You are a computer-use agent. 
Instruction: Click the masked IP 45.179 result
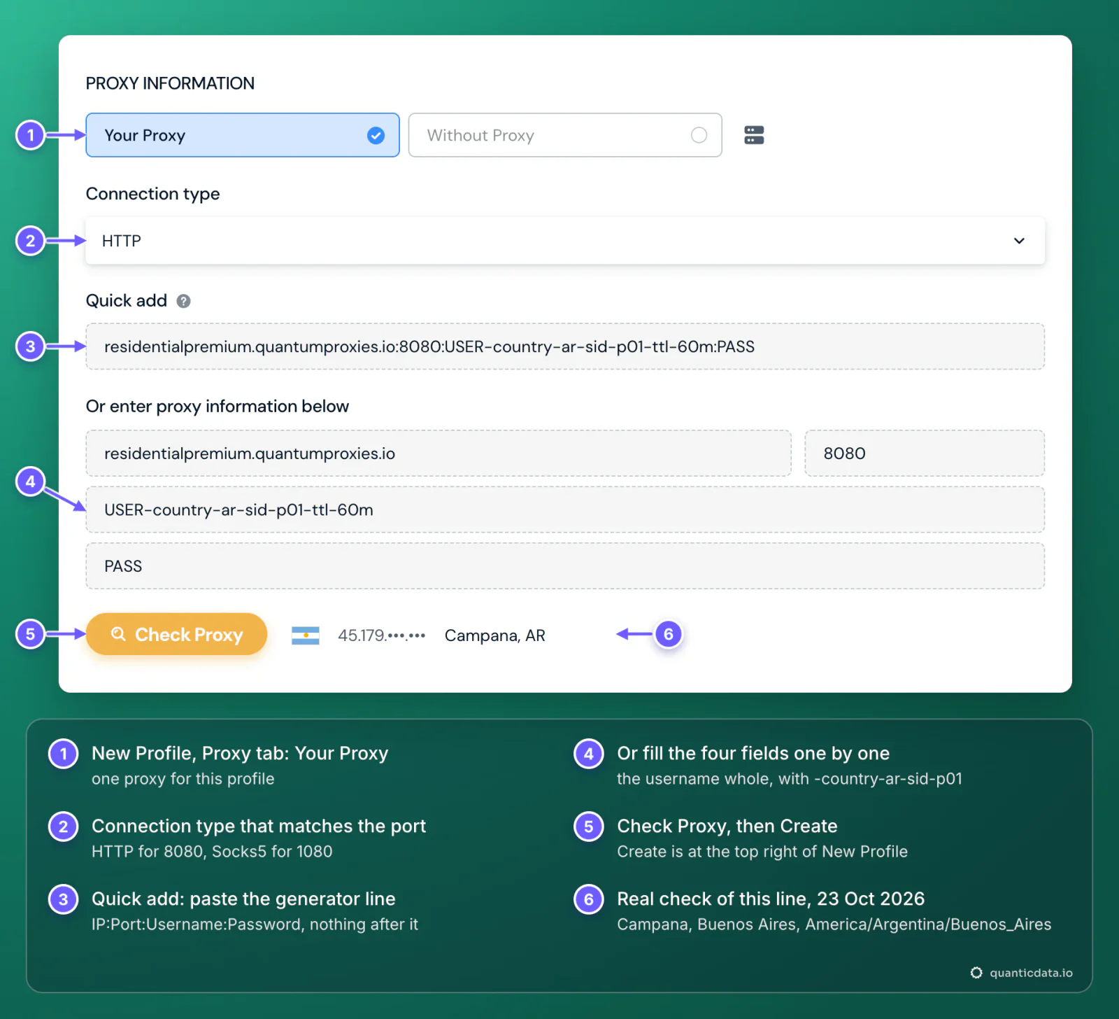tap(382, 635)
